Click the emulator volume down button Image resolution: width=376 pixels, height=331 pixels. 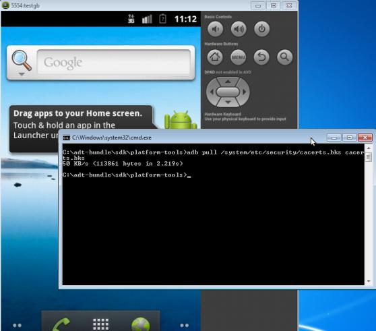[215, 29]
